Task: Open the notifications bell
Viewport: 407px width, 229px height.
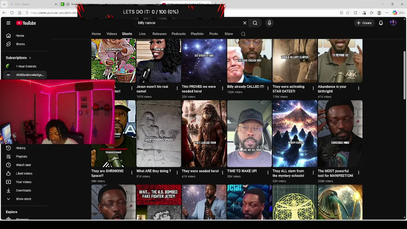Action: point(381,23)
